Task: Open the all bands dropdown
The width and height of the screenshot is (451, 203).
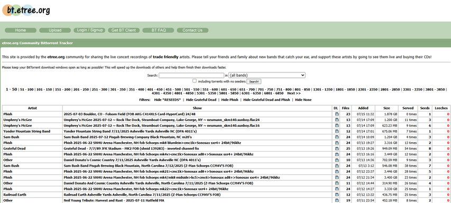Action: (x=267, y=76)
